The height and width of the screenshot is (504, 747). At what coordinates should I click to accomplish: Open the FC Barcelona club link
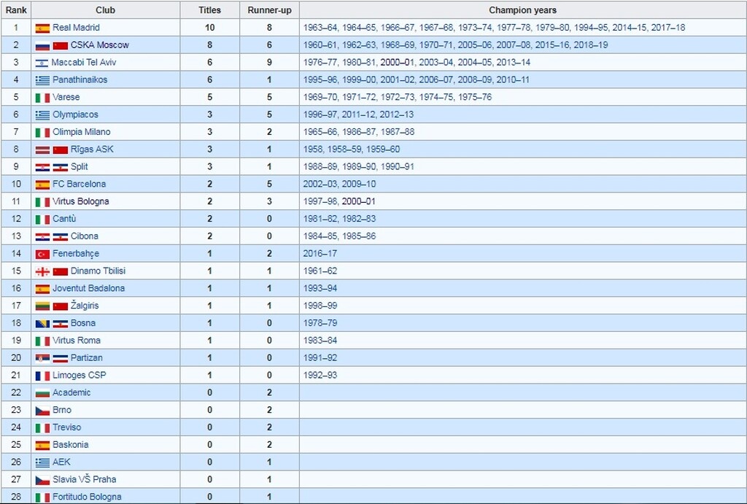[79, 185]
